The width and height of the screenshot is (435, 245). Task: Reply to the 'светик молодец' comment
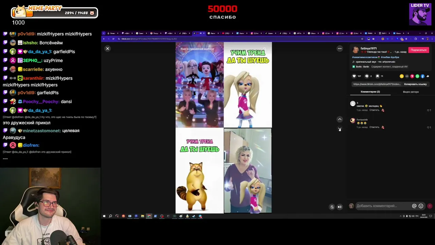pyautogui.click(x=374, y=110)
